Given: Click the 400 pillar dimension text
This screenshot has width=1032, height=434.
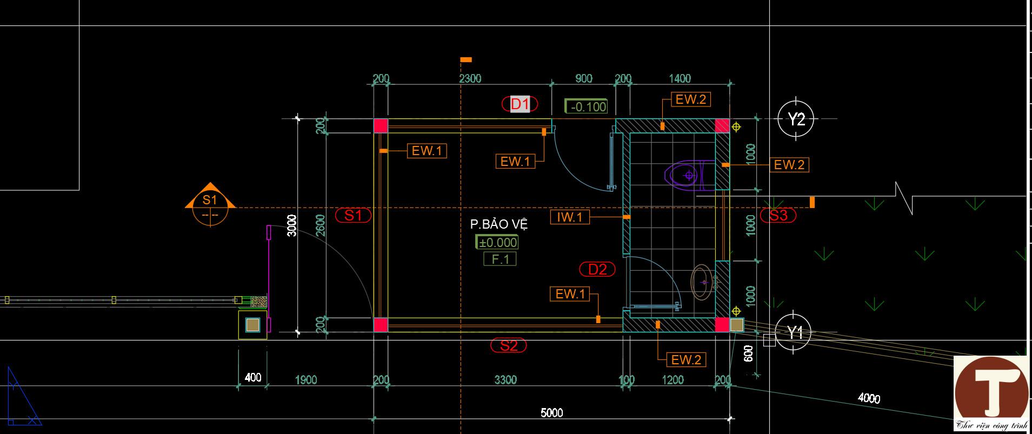Looking at the screenshot, I should [x=252, y=377].
